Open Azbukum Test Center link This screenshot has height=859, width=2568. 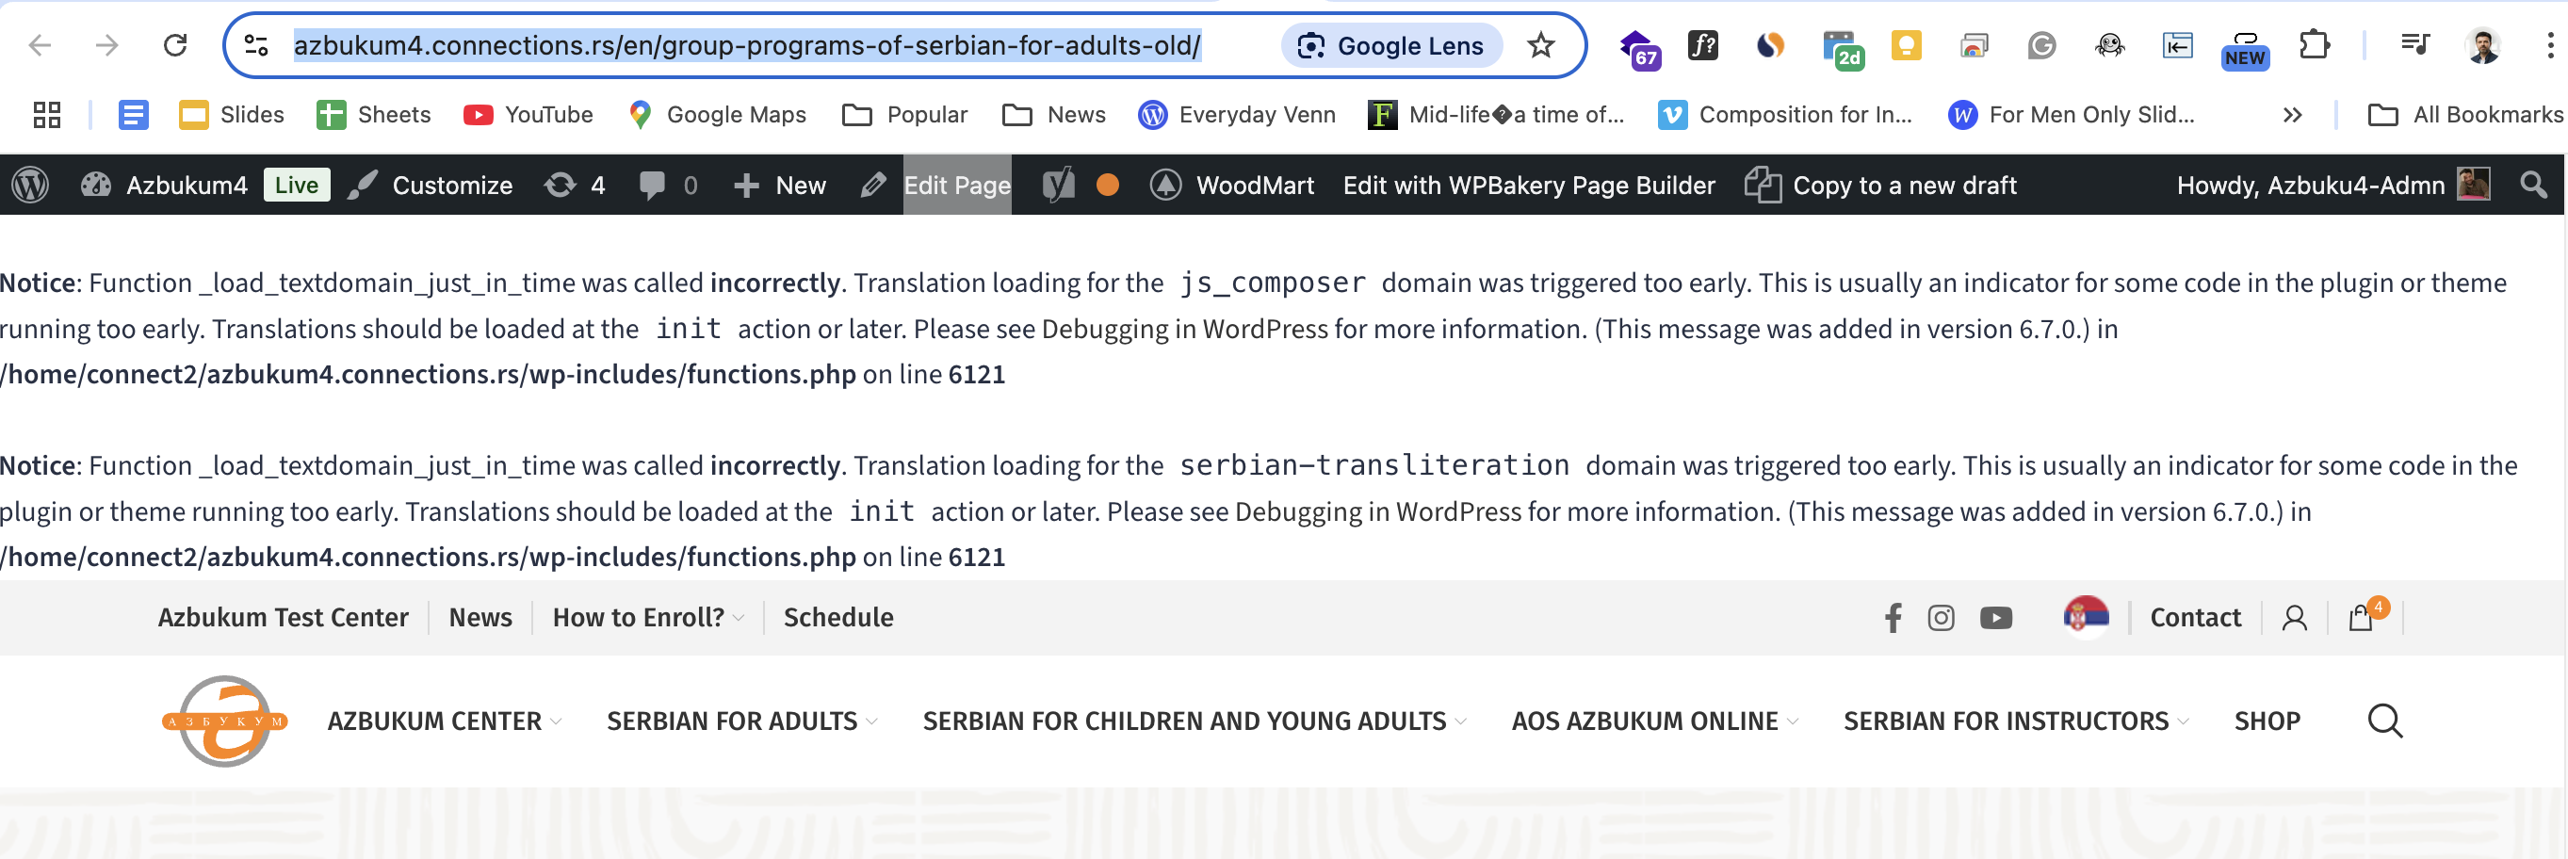pyautogui.click(x=284, y=618)
